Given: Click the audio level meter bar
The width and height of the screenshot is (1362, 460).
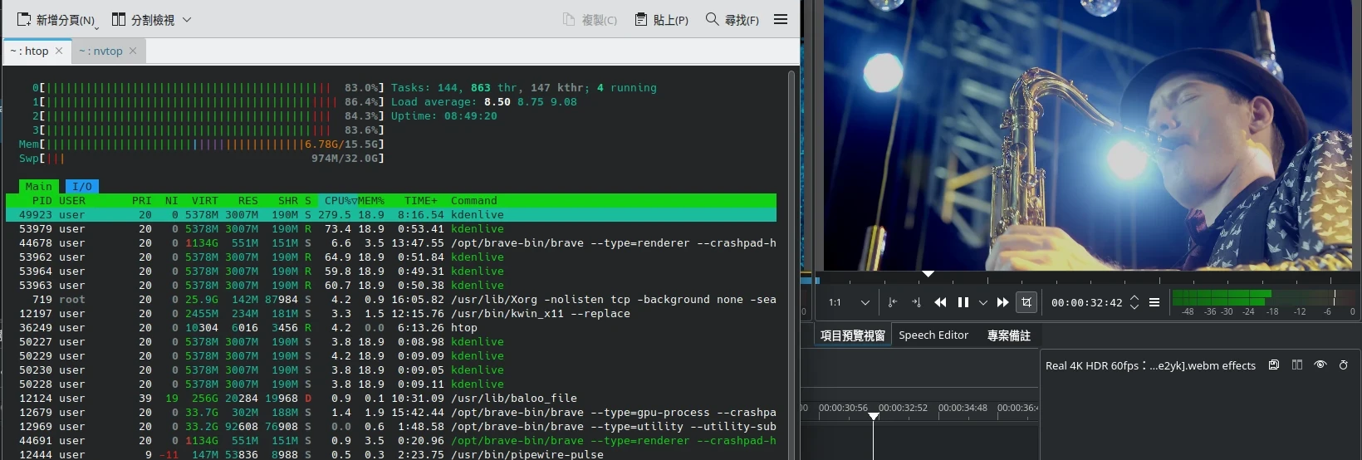Looking at the screenshot, I should tap(1262, 298).
